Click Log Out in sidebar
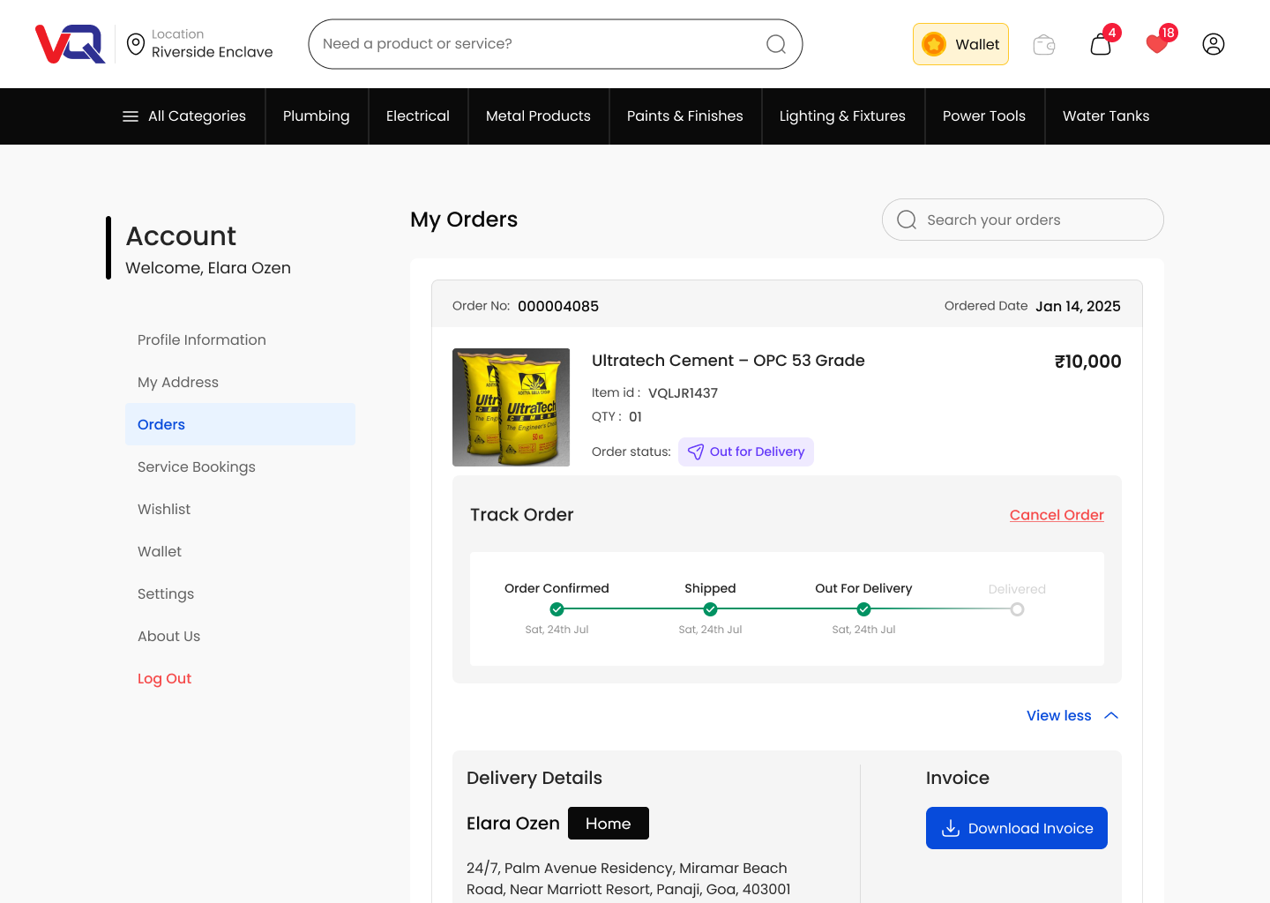Screen dimensions: 1270x903 pyautogui.click(x=164, y=678)
